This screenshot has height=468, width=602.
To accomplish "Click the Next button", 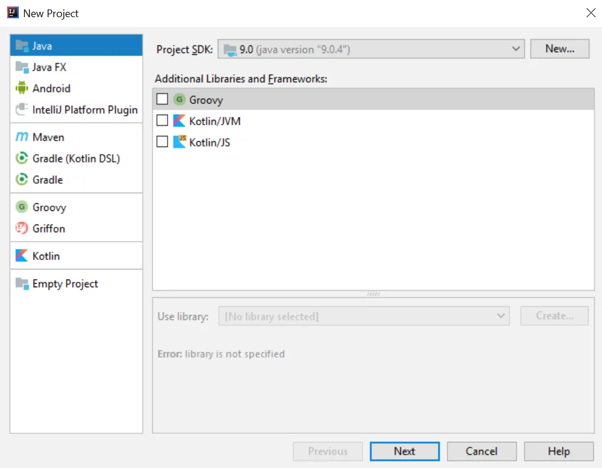I will (405, 451).
